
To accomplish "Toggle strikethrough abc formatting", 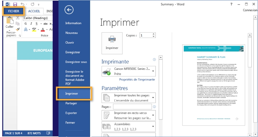I will 46,24.
